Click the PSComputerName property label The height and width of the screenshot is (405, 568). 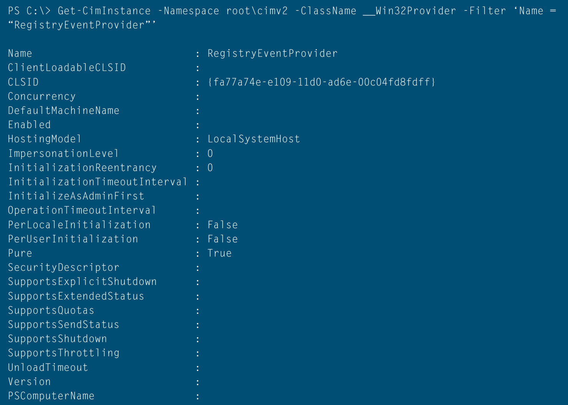(x=51, y=396)
